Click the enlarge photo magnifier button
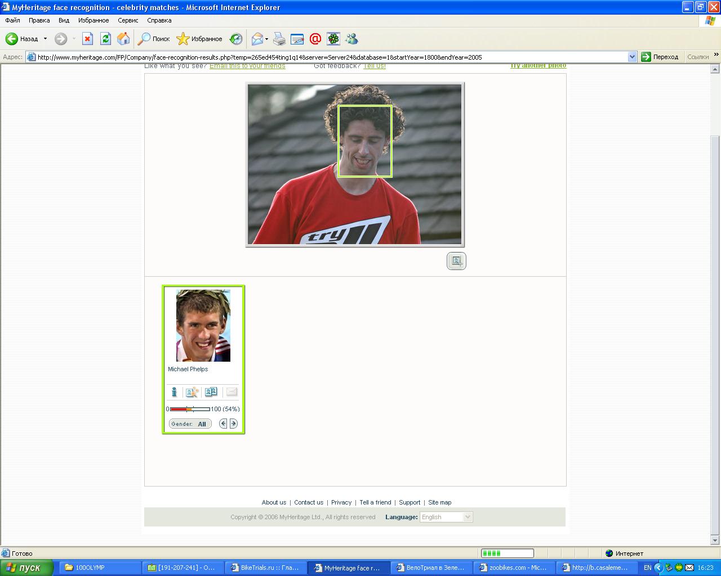The image size is (721, 576). tap(456, 261)
